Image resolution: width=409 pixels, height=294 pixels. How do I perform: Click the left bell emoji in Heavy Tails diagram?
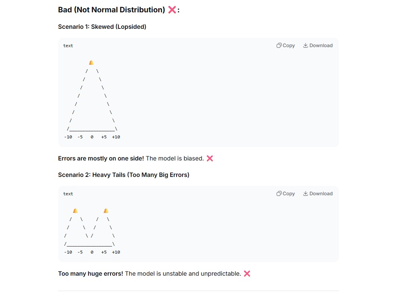click(x=75, y=211)
